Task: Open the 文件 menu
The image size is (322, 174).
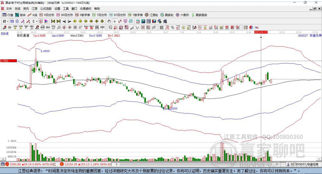Action: click(x=9, y=8)
